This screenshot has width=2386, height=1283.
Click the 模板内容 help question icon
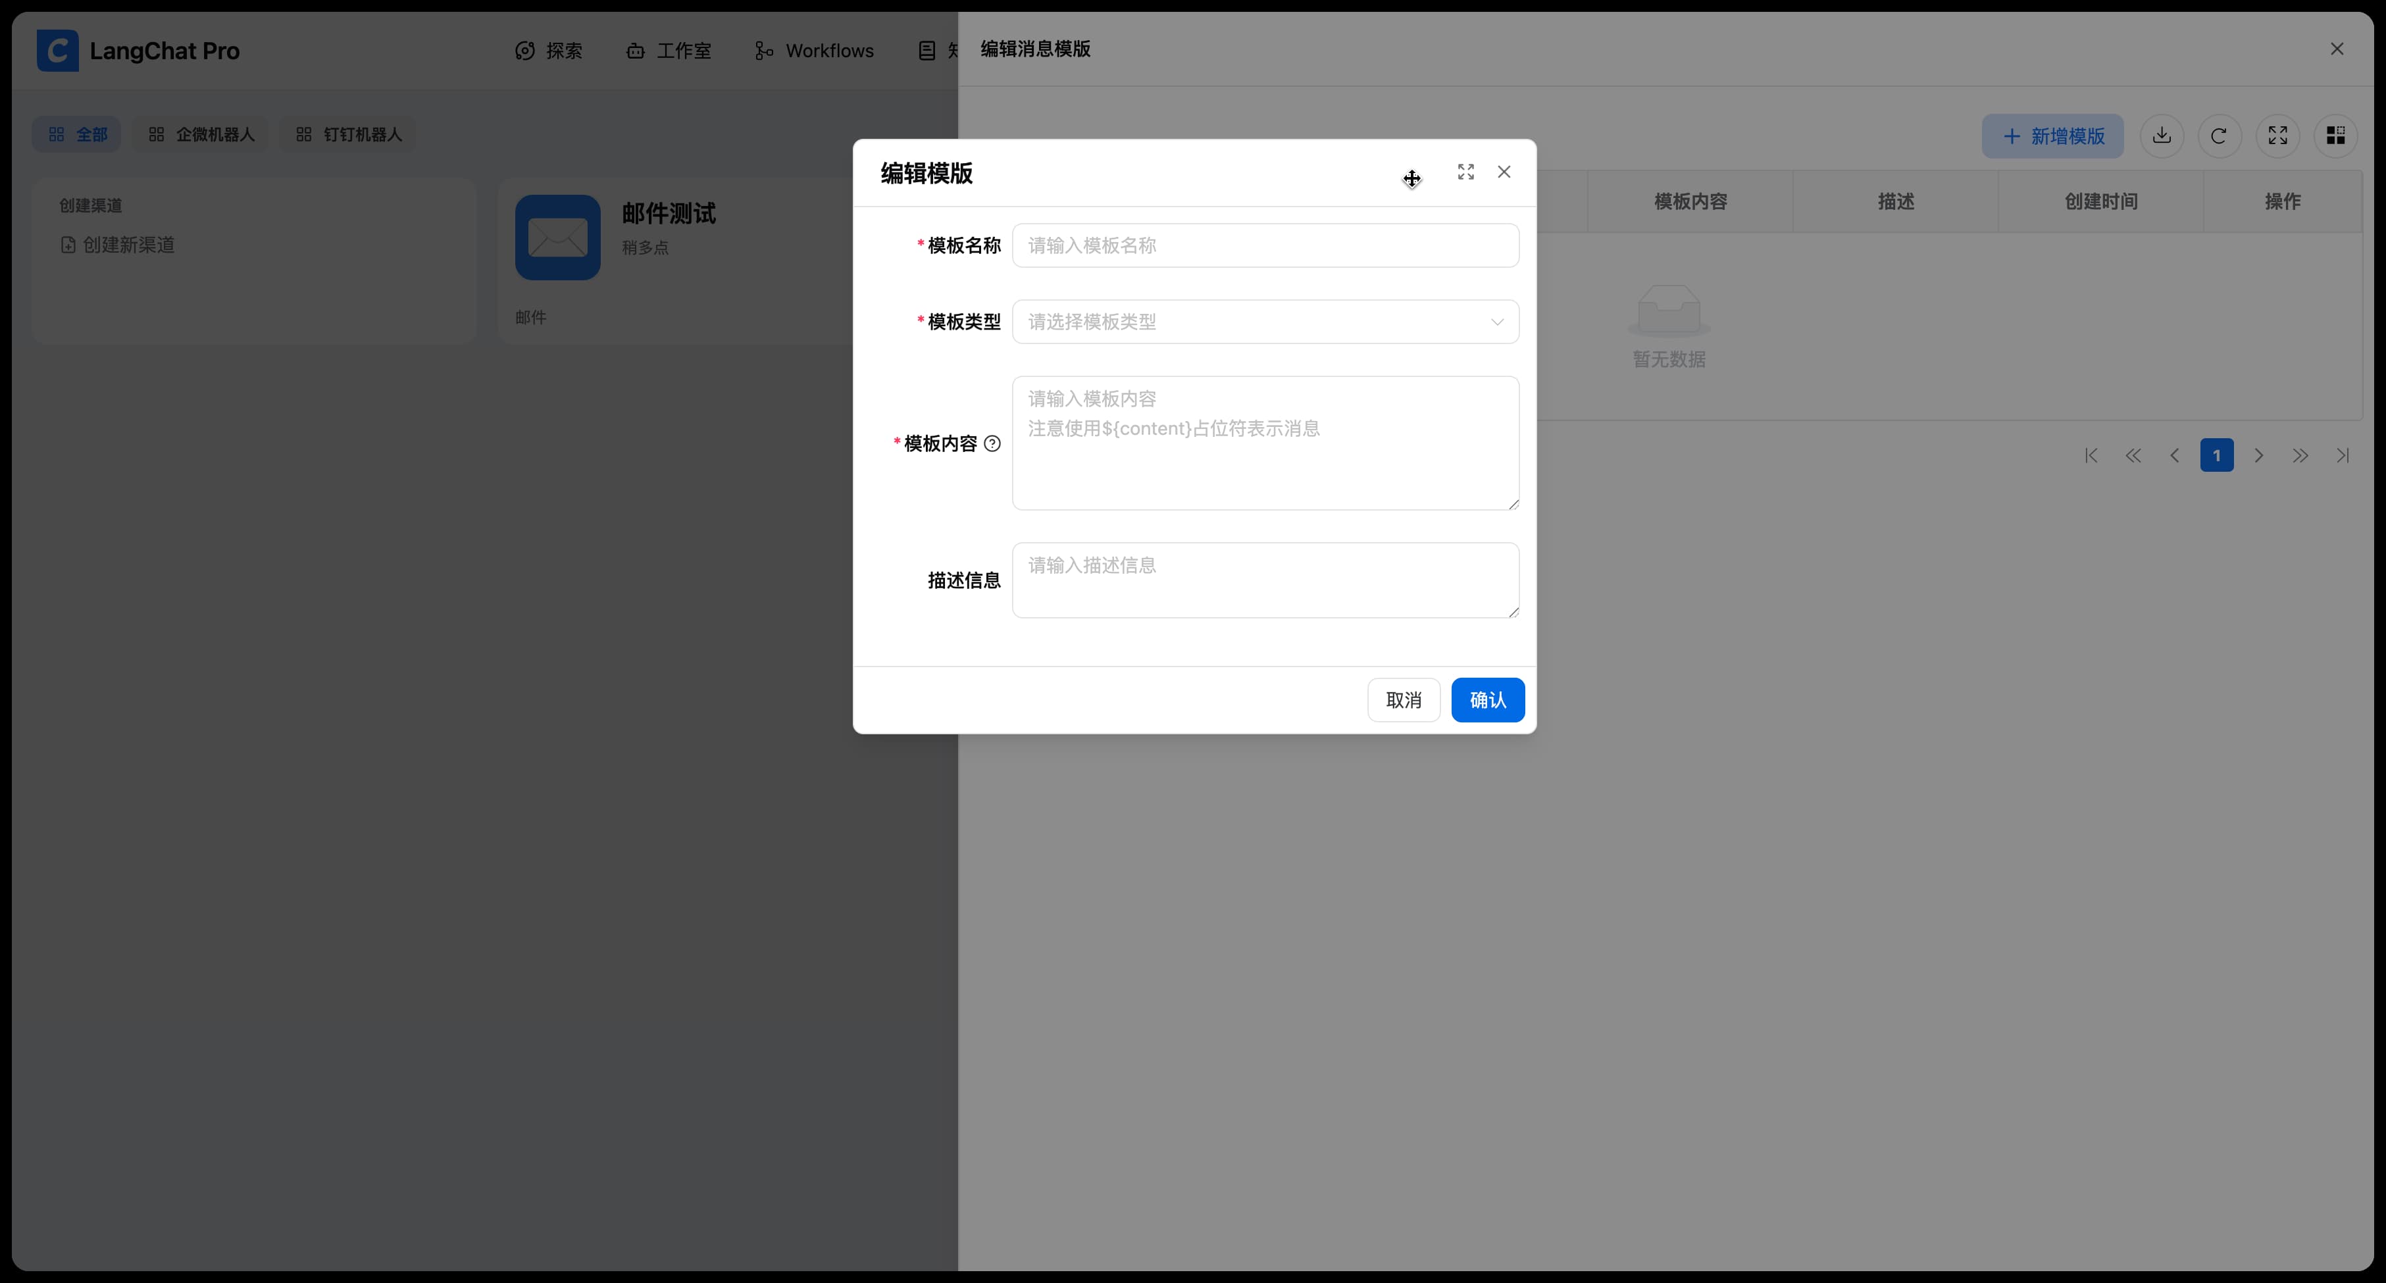(x=992, y=443)
